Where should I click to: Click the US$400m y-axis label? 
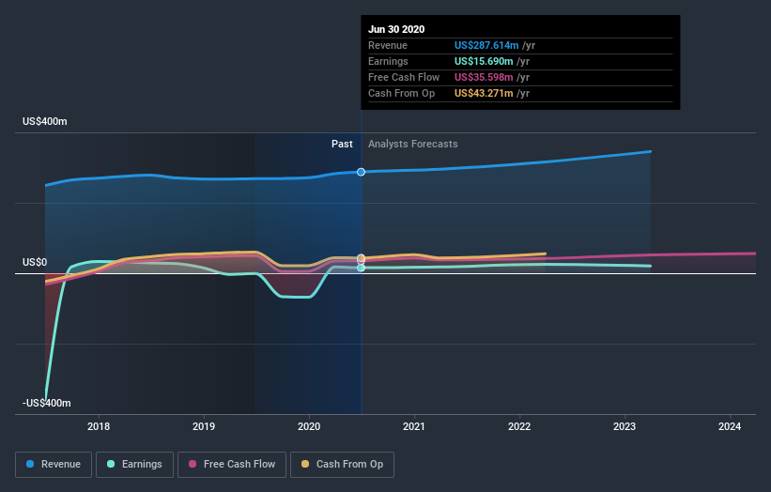click(x=45, y=121)
